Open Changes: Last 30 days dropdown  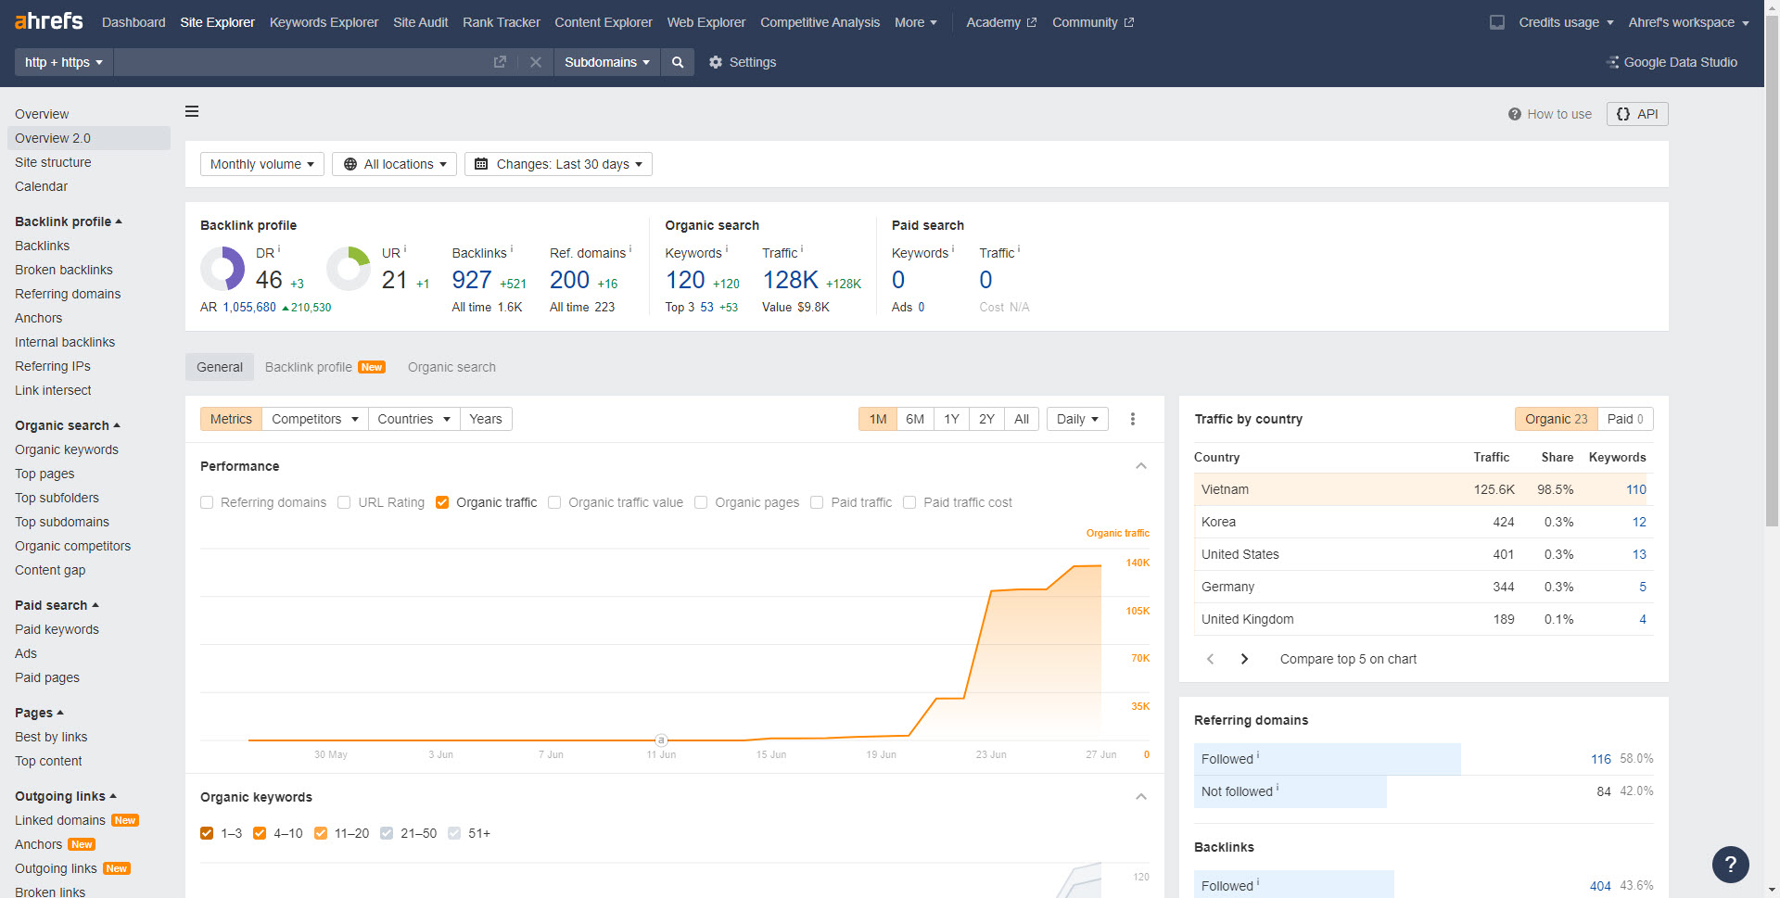pos(558,164)
